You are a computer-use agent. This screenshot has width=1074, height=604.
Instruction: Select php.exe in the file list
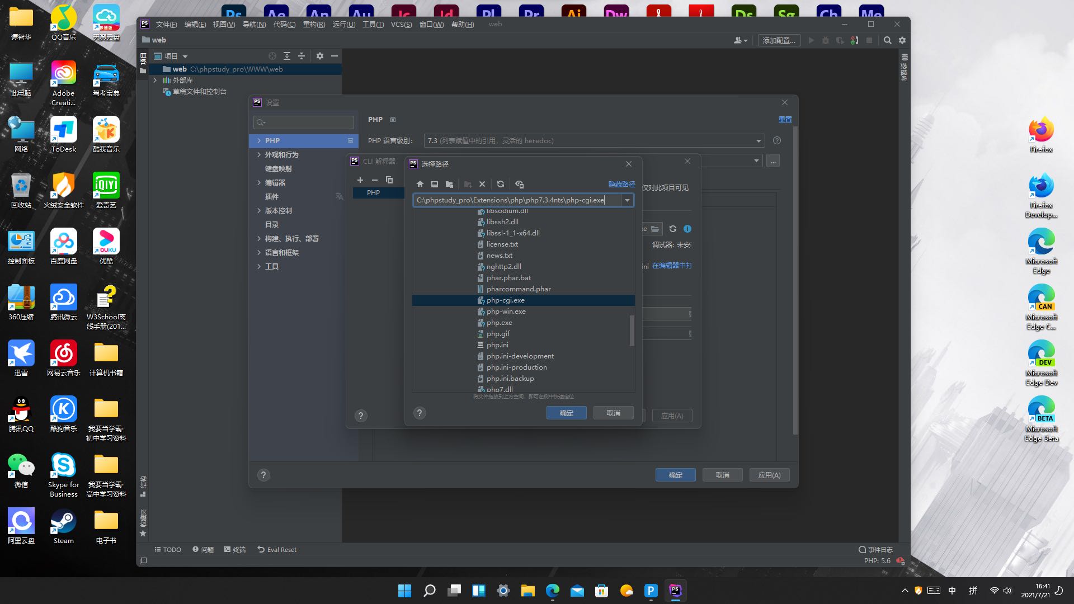coord(499,323)
